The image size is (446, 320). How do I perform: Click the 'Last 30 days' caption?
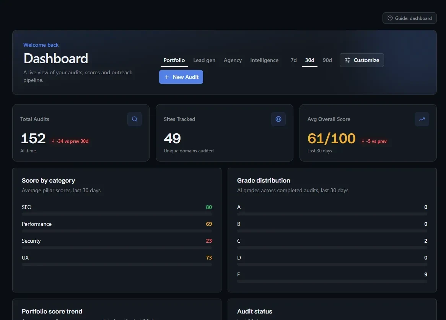(320, 150)
